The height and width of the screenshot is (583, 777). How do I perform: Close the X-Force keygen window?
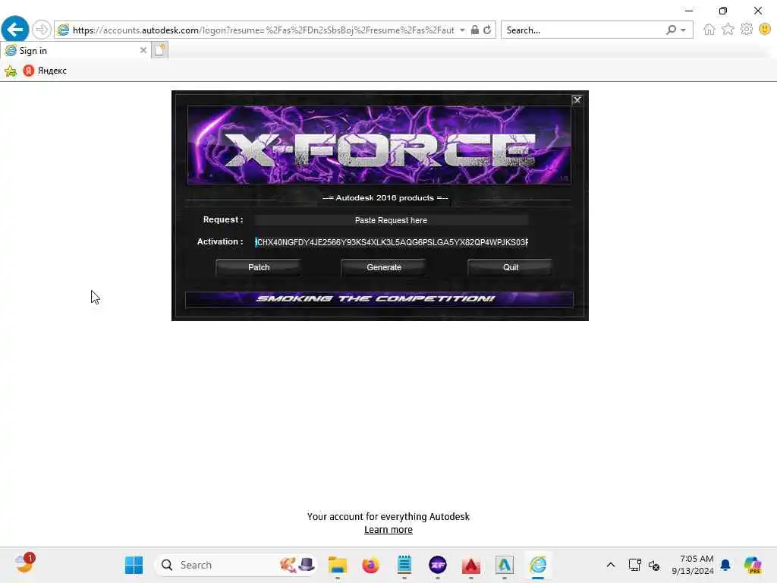pos(577,99)
